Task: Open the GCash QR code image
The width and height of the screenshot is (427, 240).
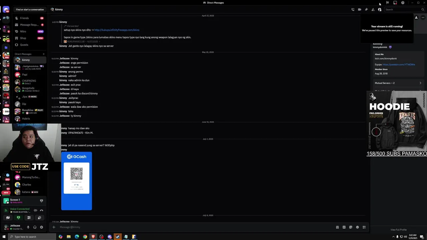Action: tap(76, 181)
